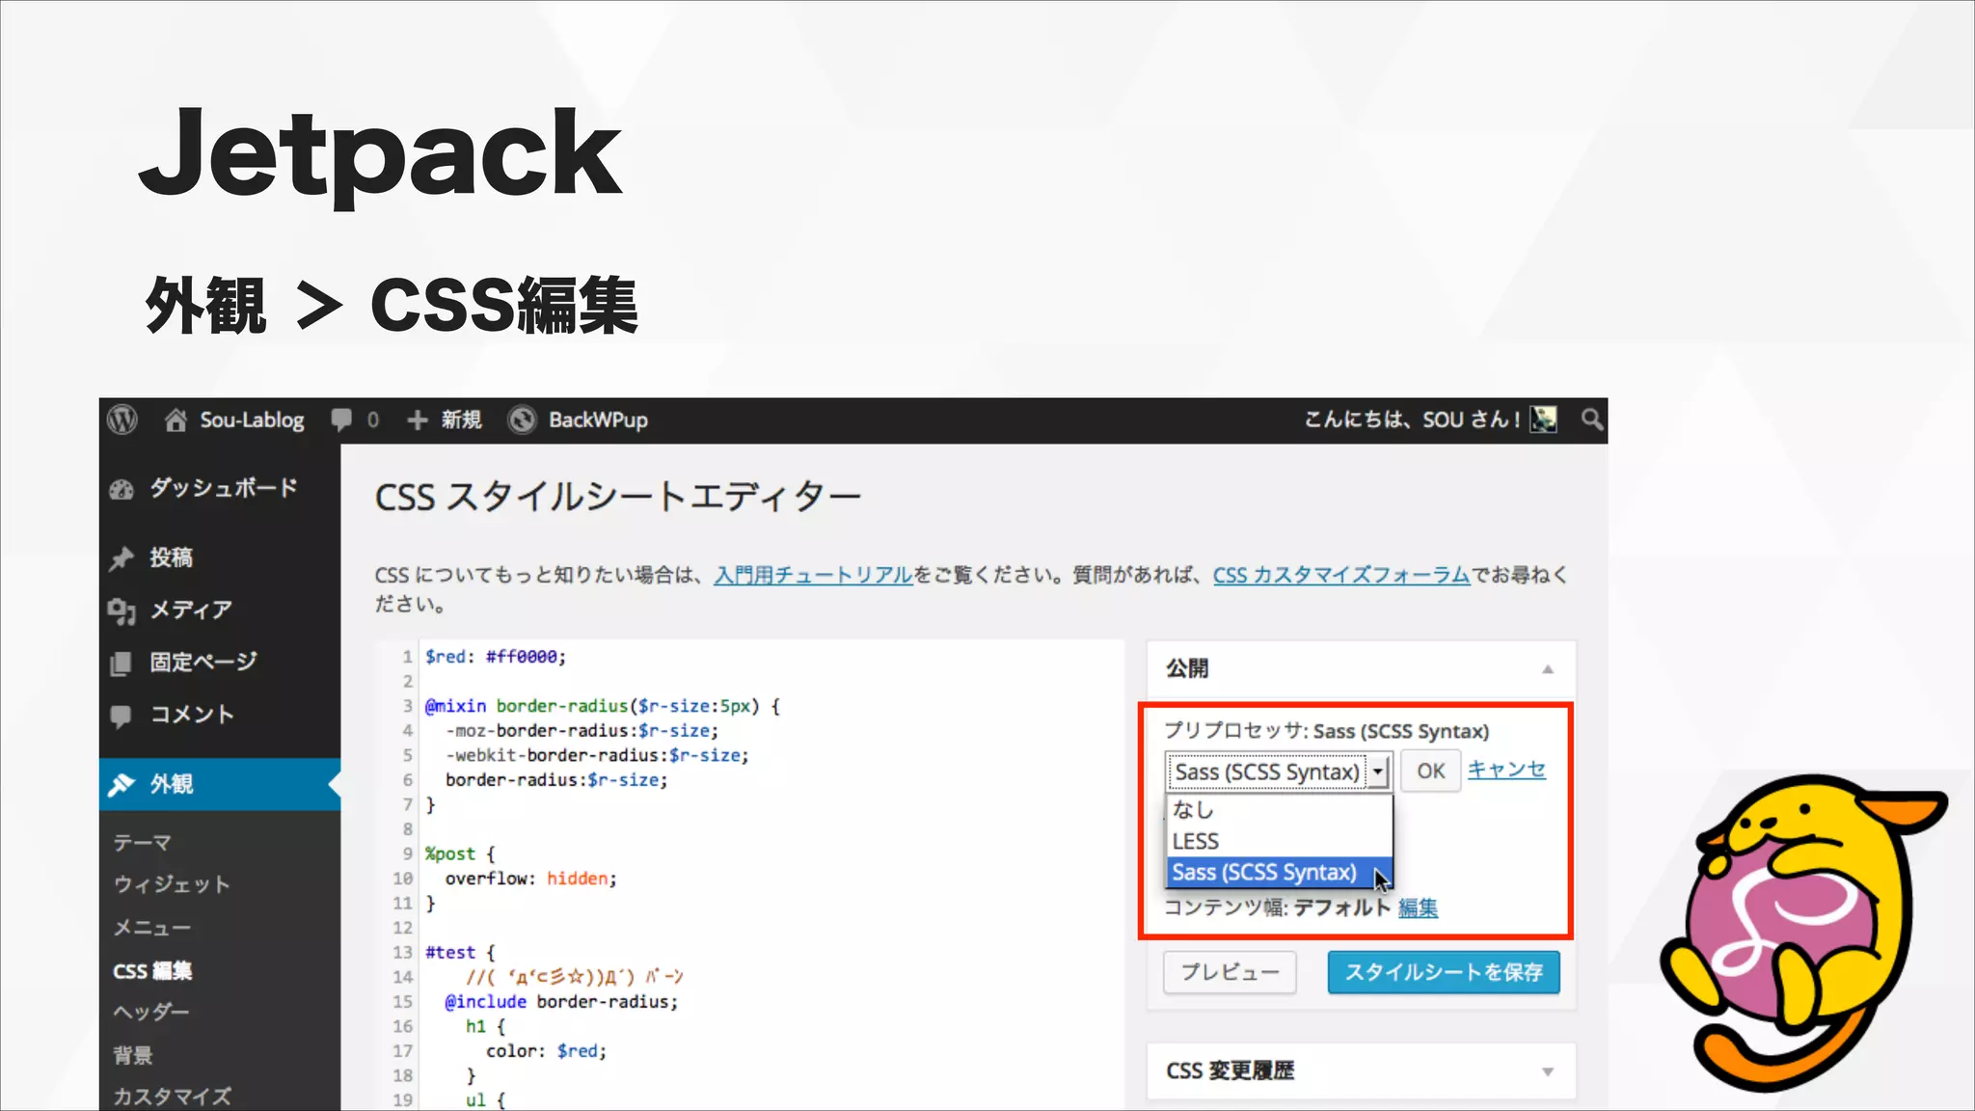Open the CSS 編集 submenu item
Viewport: 1975px width, 1111px height.
152,970
